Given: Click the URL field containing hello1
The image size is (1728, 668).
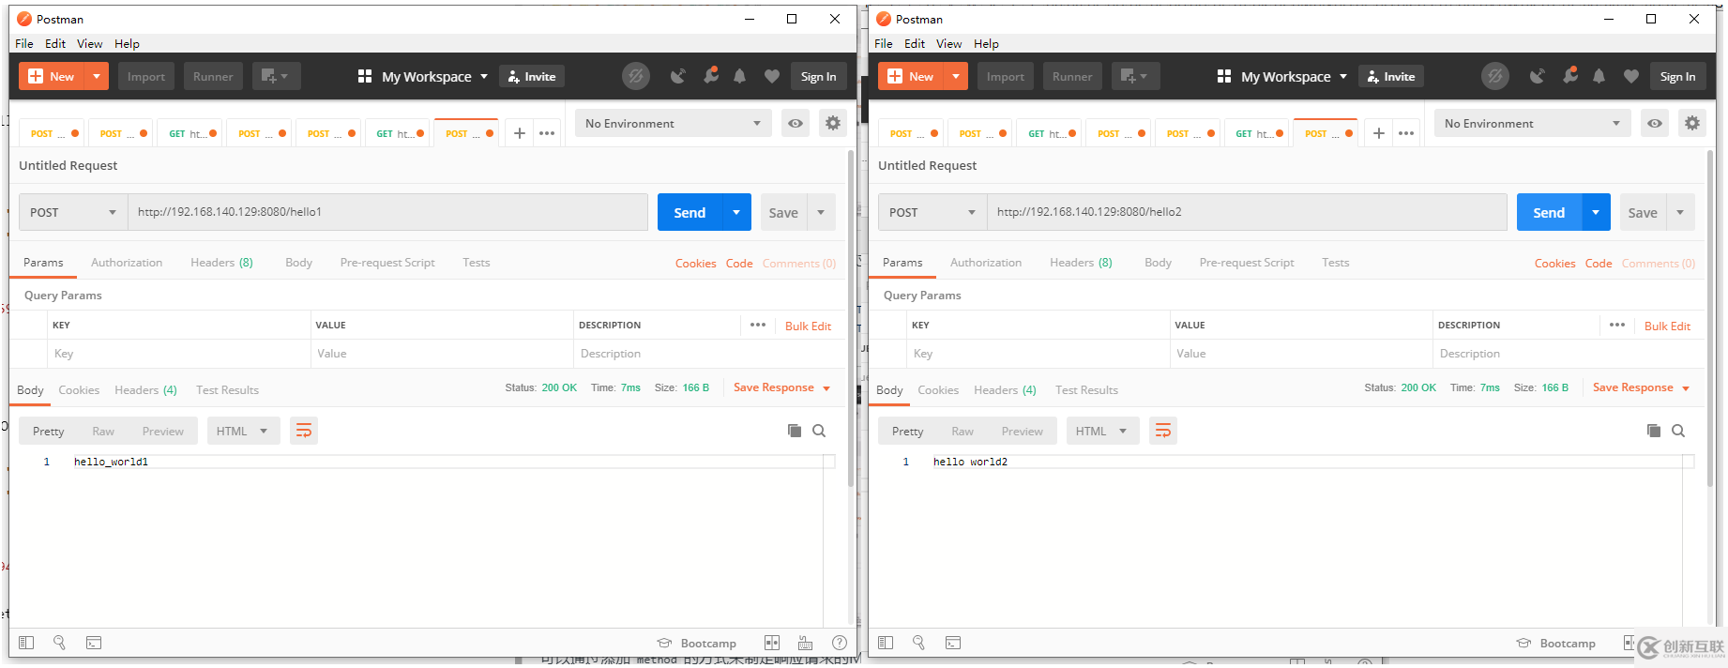Looking at the screenshot, I should click(387, 212).
